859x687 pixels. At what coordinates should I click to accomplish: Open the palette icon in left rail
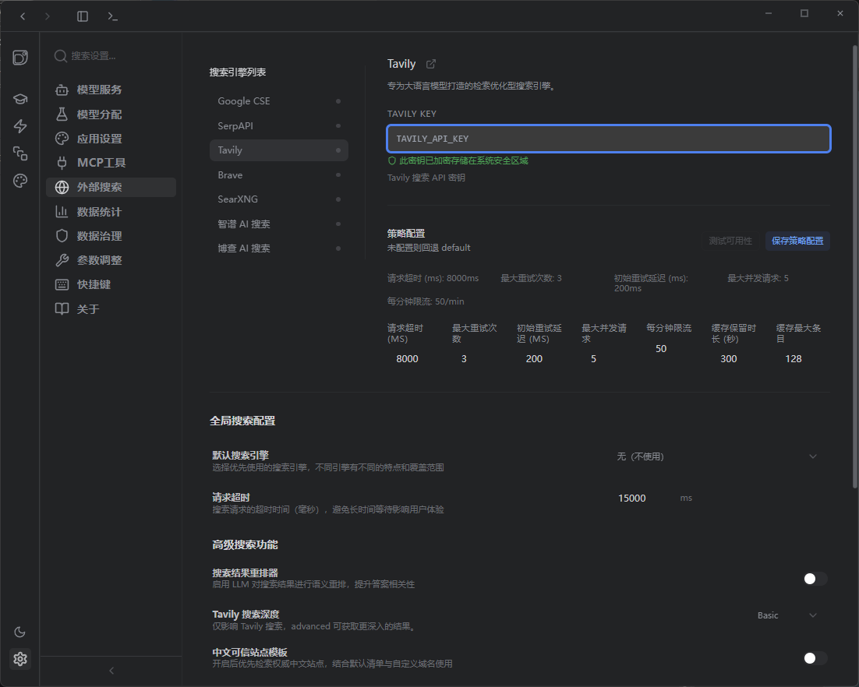coord(20,181)
